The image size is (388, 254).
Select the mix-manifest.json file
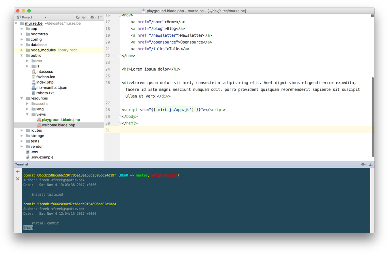tap(52, 88)
